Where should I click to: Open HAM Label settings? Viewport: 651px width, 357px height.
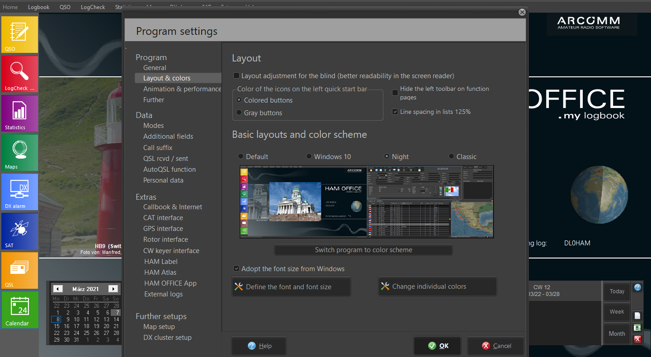click(161, 262)
